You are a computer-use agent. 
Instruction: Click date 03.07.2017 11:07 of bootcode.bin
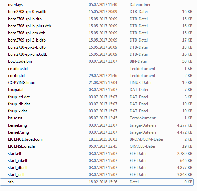pos(103,61)
